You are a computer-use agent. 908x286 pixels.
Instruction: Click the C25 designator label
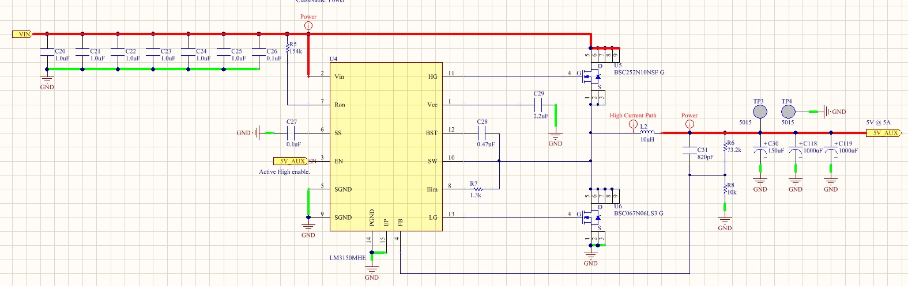pyautogui.click(x=237, y=51)
